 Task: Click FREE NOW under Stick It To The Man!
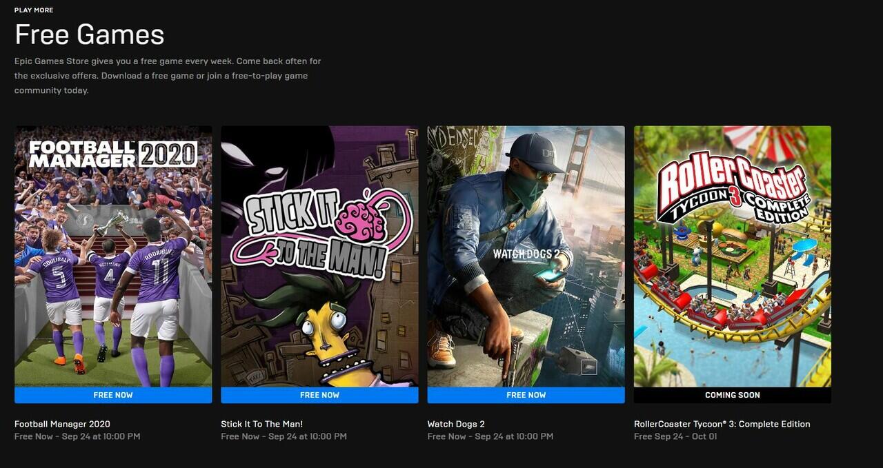319,395
